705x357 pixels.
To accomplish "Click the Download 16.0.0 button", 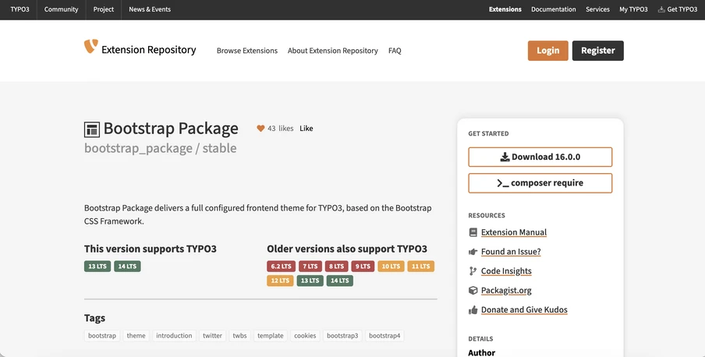I will tap(540, 157).
